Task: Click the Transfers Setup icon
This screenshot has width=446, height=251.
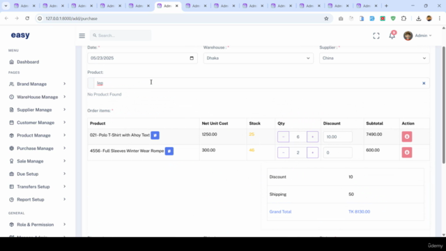Action: (x=11, y=187)
